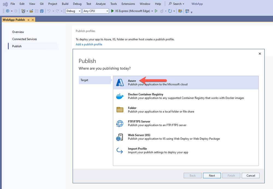Click the Hot Reload flame icon

pyautogui.click(x=162, y=11)
